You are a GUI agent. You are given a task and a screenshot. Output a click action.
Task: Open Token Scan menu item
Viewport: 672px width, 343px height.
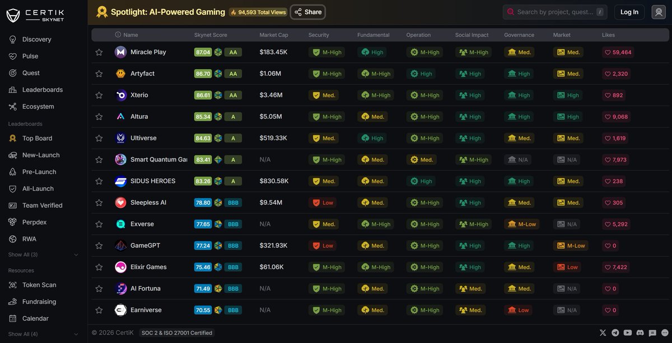pyautogui.click(x=39, y=285)
